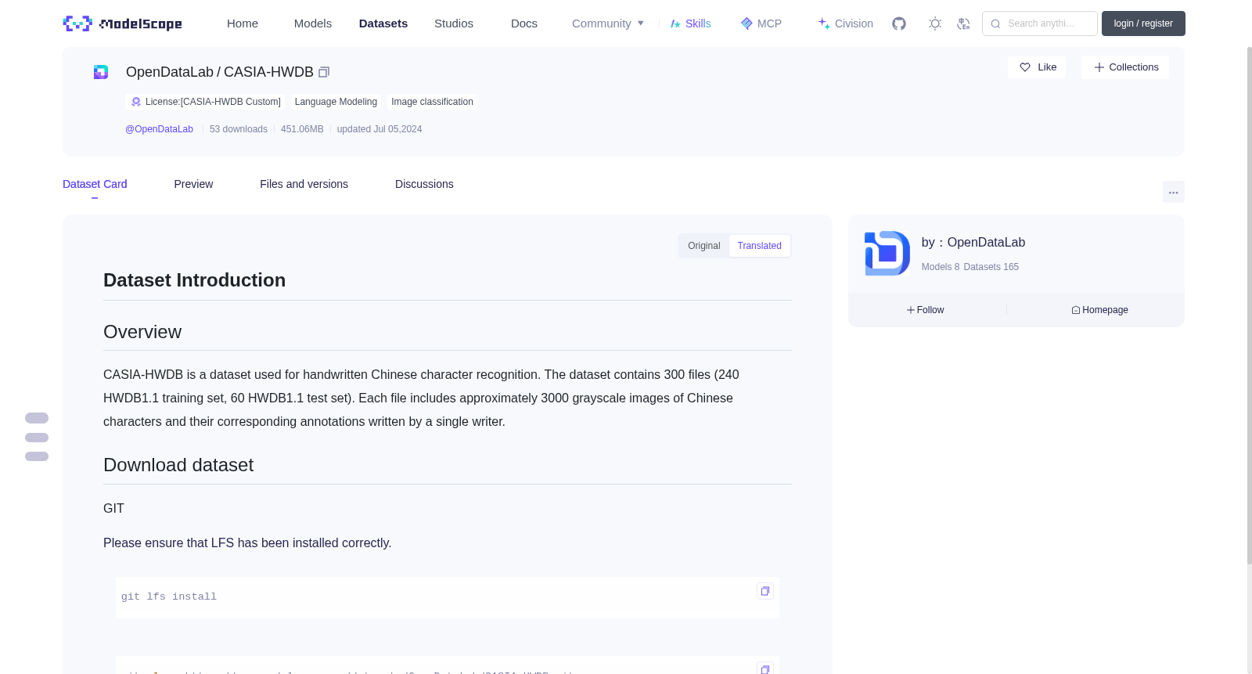Follow the OpenDataLab organization
Screen dimensions: 1252x674
pos(926,310)
